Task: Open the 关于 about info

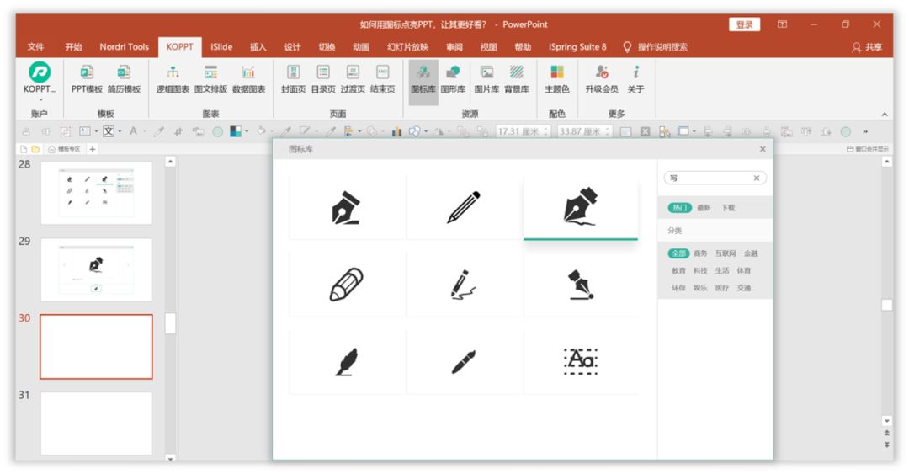Action: coord(635,78)
